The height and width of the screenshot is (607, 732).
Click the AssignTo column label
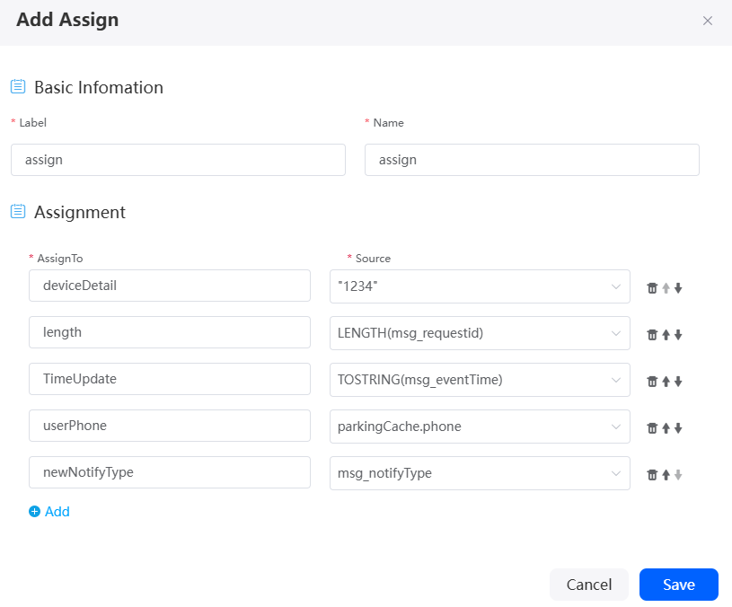60,259
